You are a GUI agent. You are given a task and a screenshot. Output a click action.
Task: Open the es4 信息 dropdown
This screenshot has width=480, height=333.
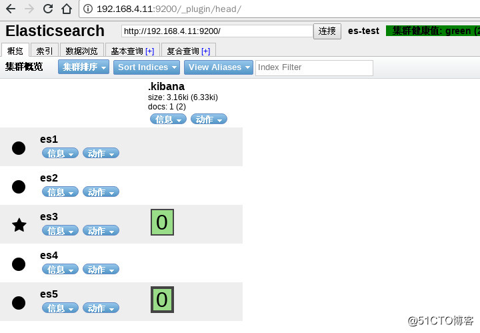(60, 270)
